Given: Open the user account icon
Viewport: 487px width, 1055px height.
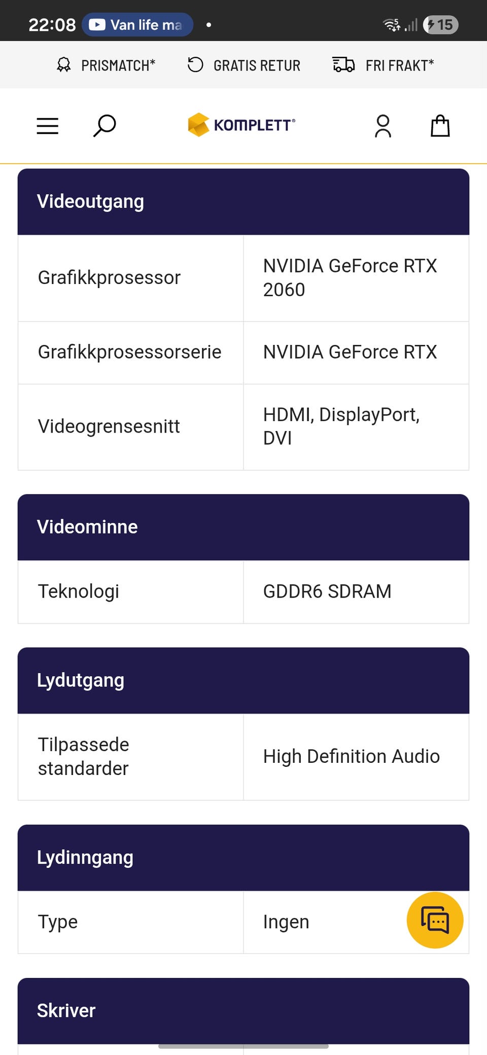Looking at the screenshot, I should [383, 126].
